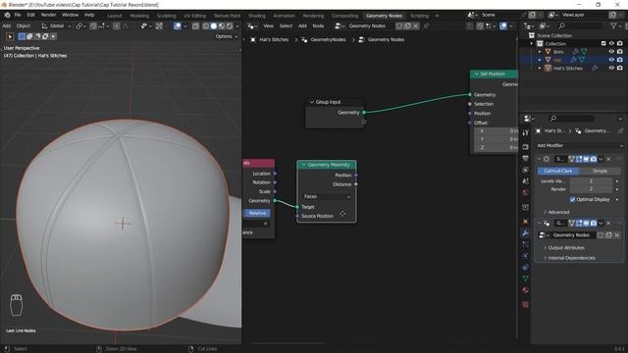628x353 pixels.
Task: Expand the Brim object in outliner
Action: click(x=540, y=52)
